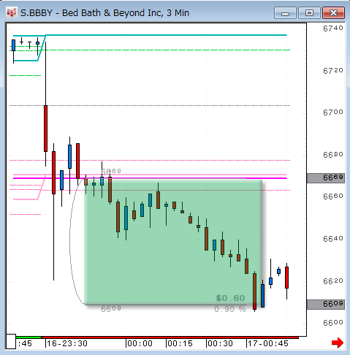Click the 6609 price marker on the axis
Viewport: 350px width, 355px height.
point(326,305)
